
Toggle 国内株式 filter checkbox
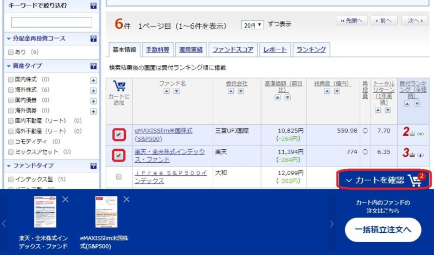point(11,80)
